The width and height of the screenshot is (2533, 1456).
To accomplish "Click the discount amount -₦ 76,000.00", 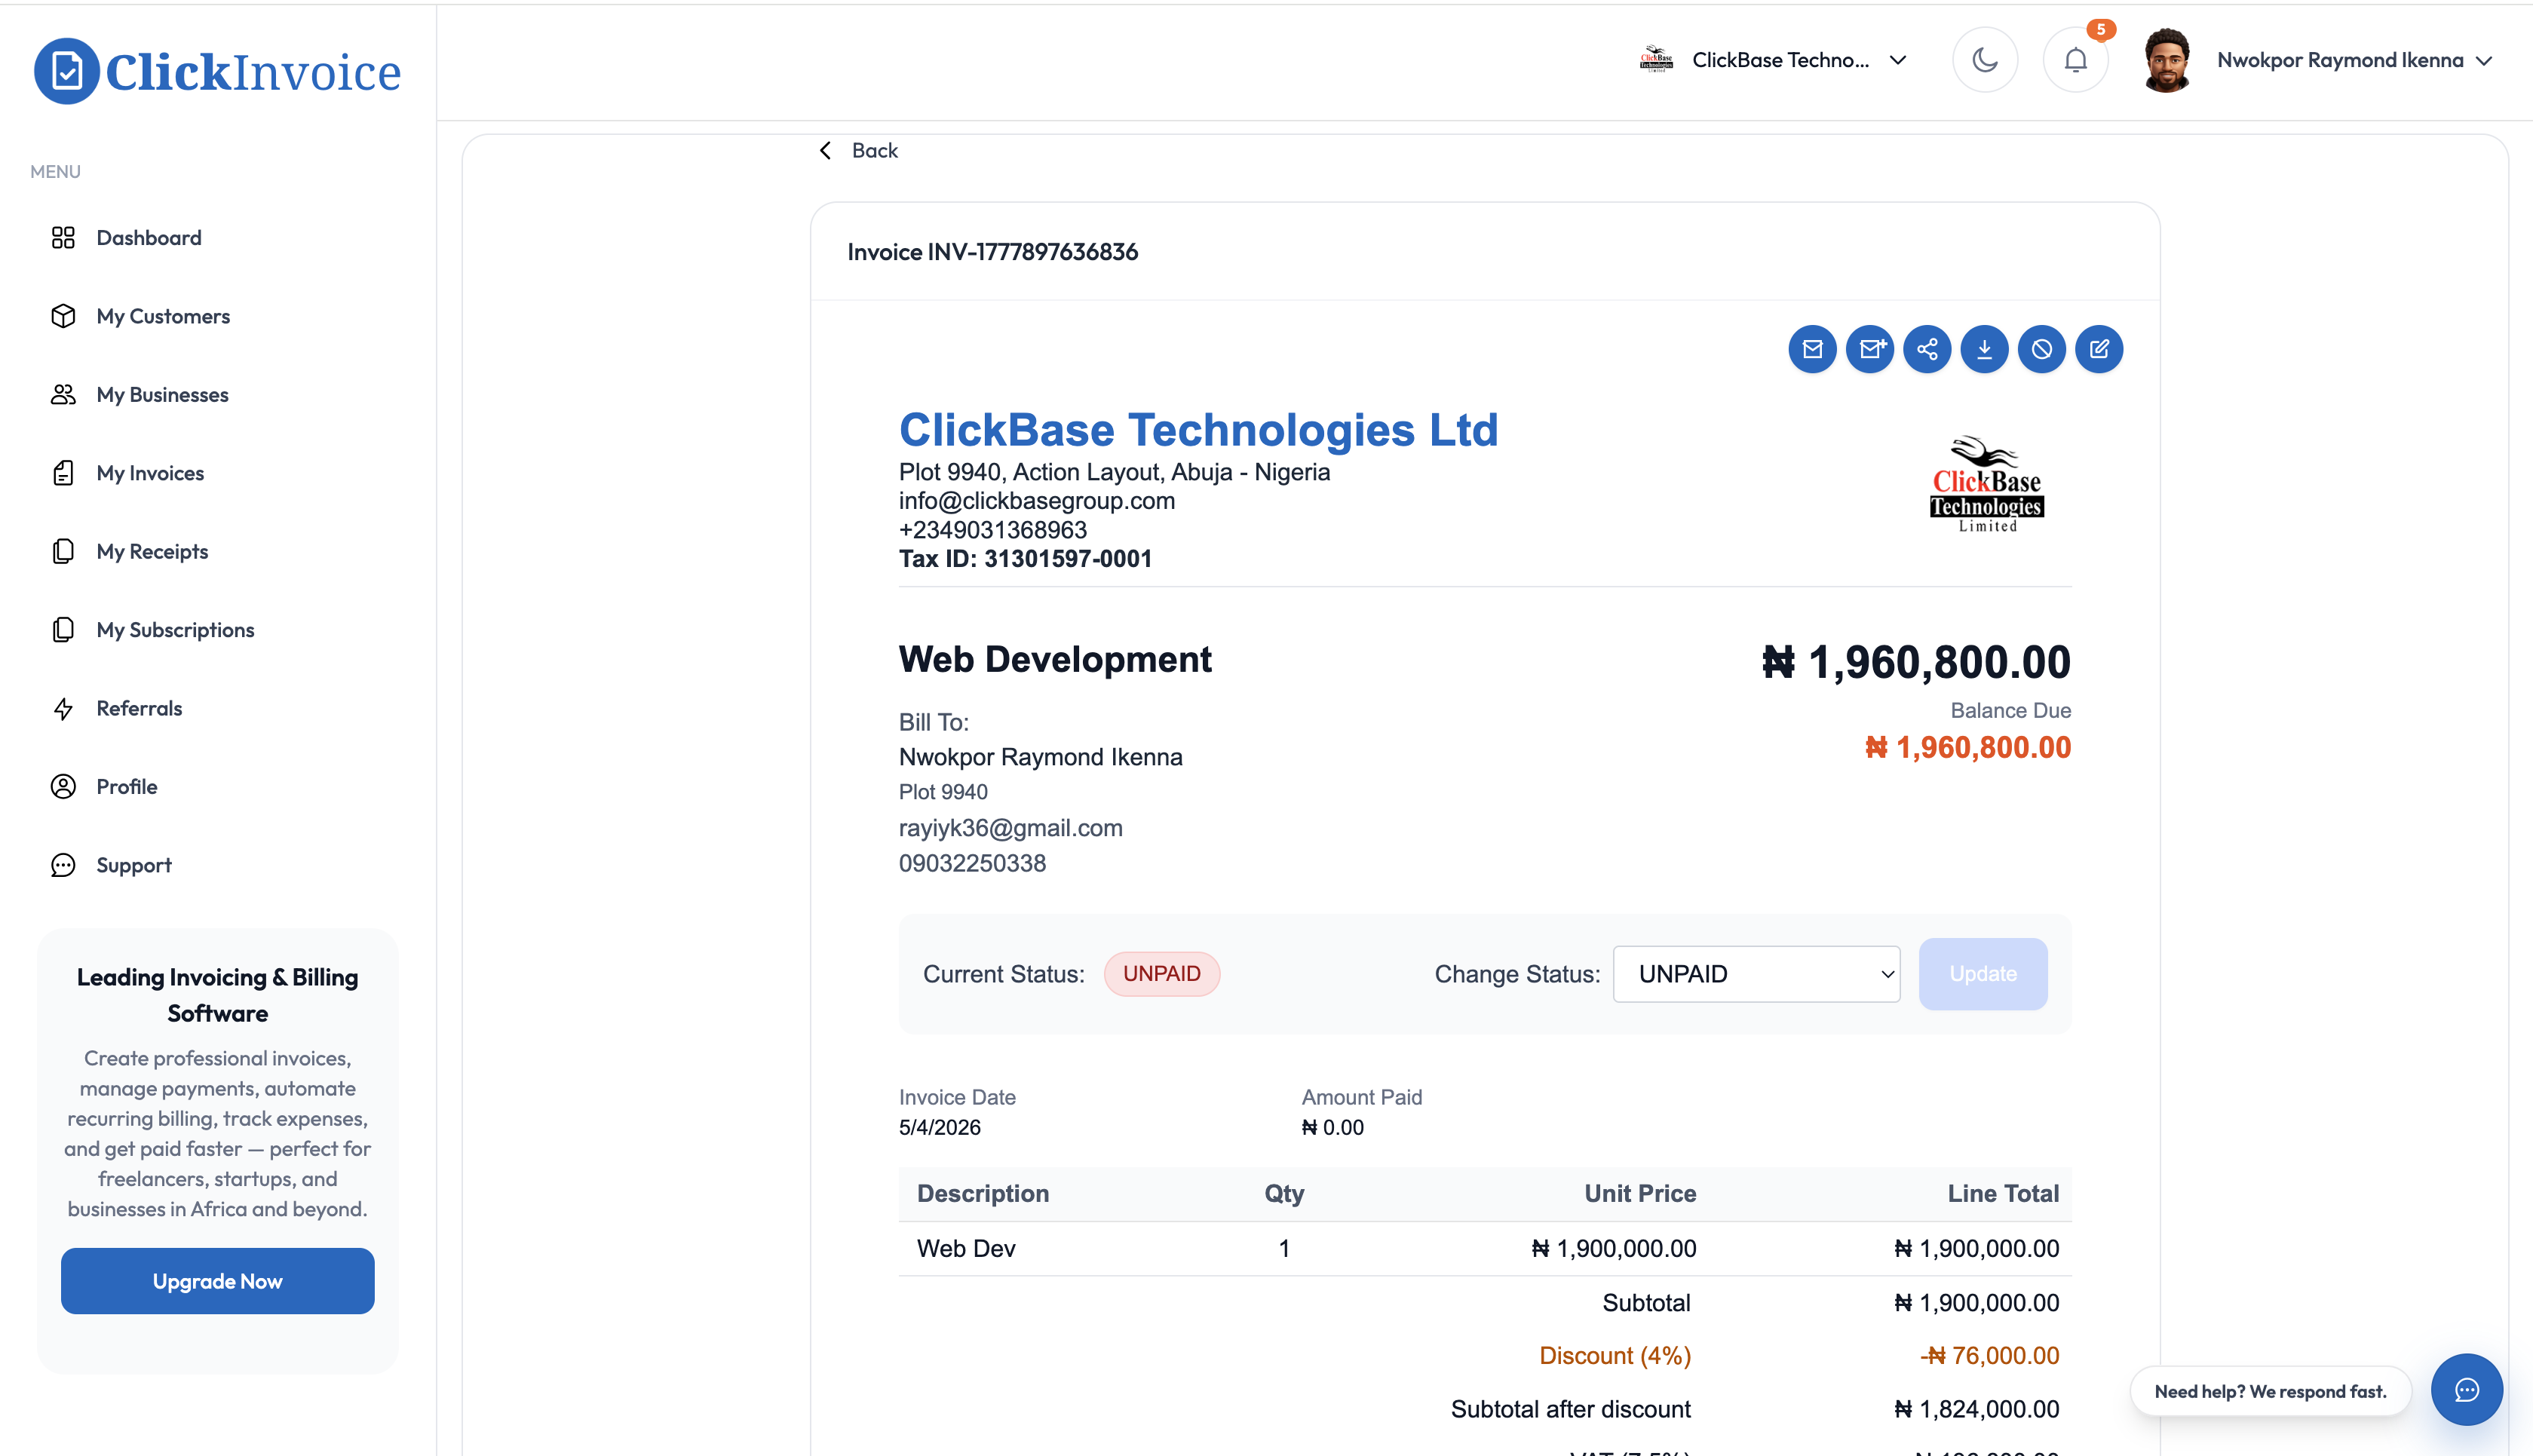I will coord(1989,1355).
